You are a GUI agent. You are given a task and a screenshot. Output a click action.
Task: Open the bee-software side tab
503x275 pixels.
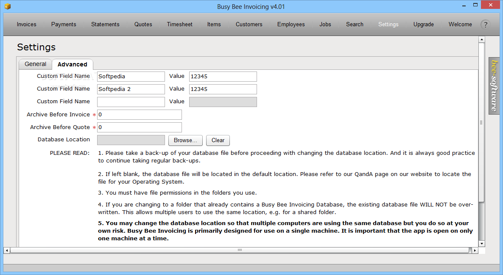click(494, 85)
